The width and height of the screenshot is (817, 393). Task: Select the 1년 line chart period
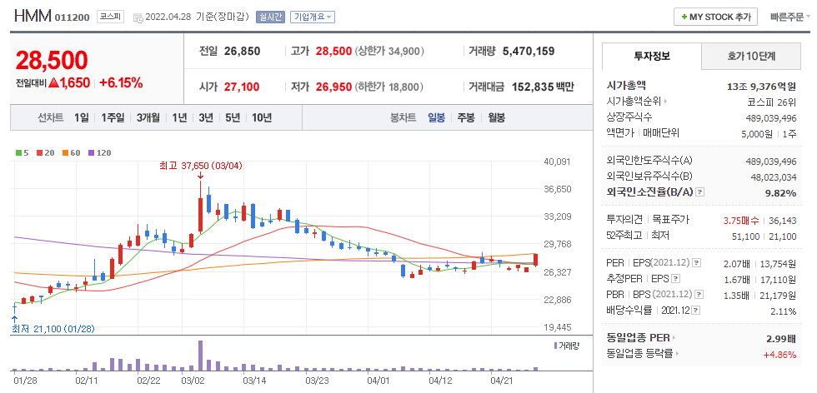point(179,117)
